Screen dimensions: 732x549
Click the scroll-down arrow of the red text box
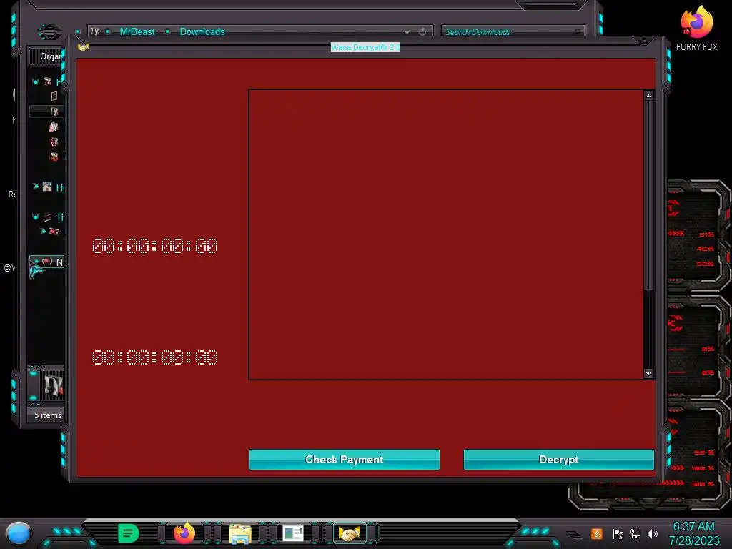[648, 373]
